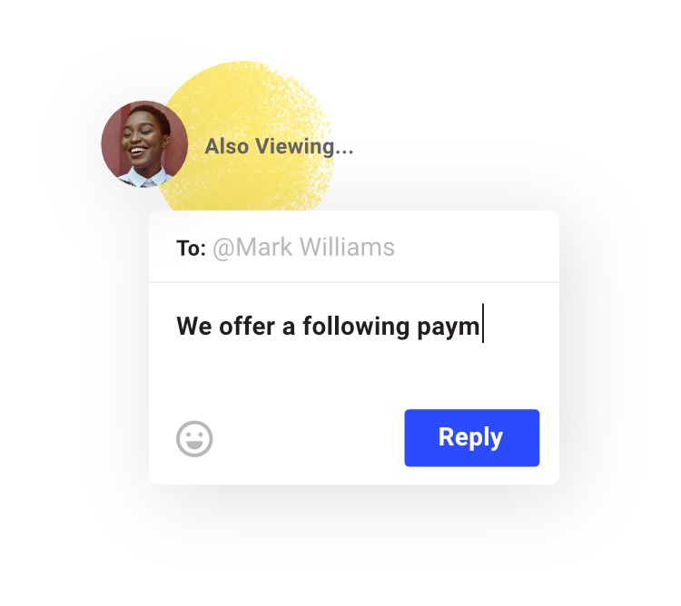
Task: Open the emoji picker smiley icon
Action: tap(194, 438)
